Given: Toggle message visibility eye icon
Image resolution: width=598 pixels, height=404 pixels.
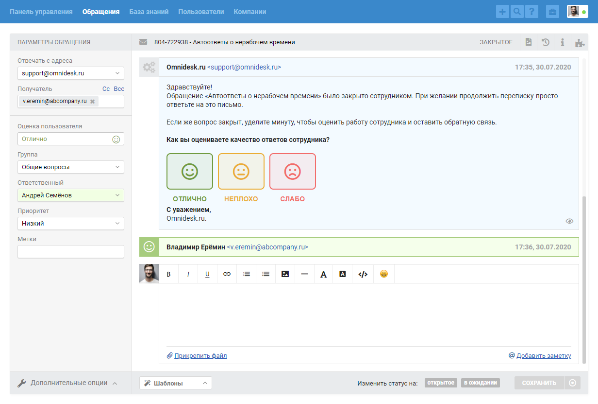Looking at the screenshot, I should pos(569,221).
